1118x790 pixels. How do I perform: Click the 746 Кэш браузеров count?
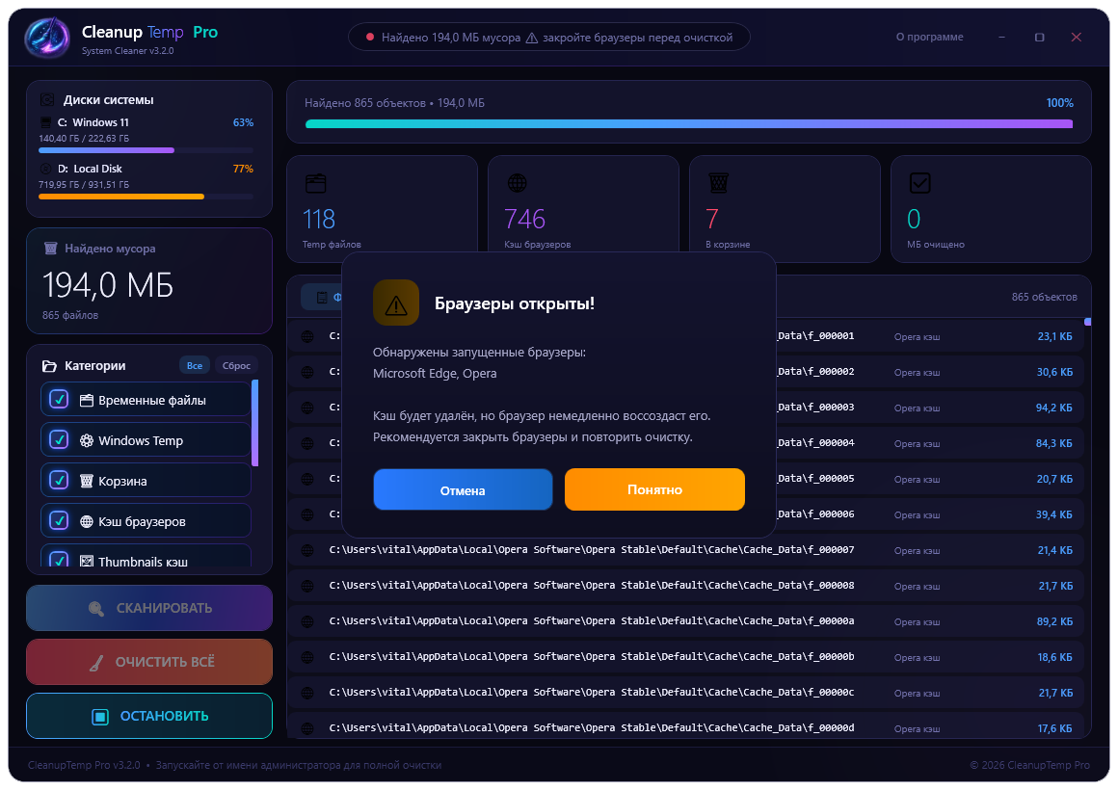tap(524, 219)
